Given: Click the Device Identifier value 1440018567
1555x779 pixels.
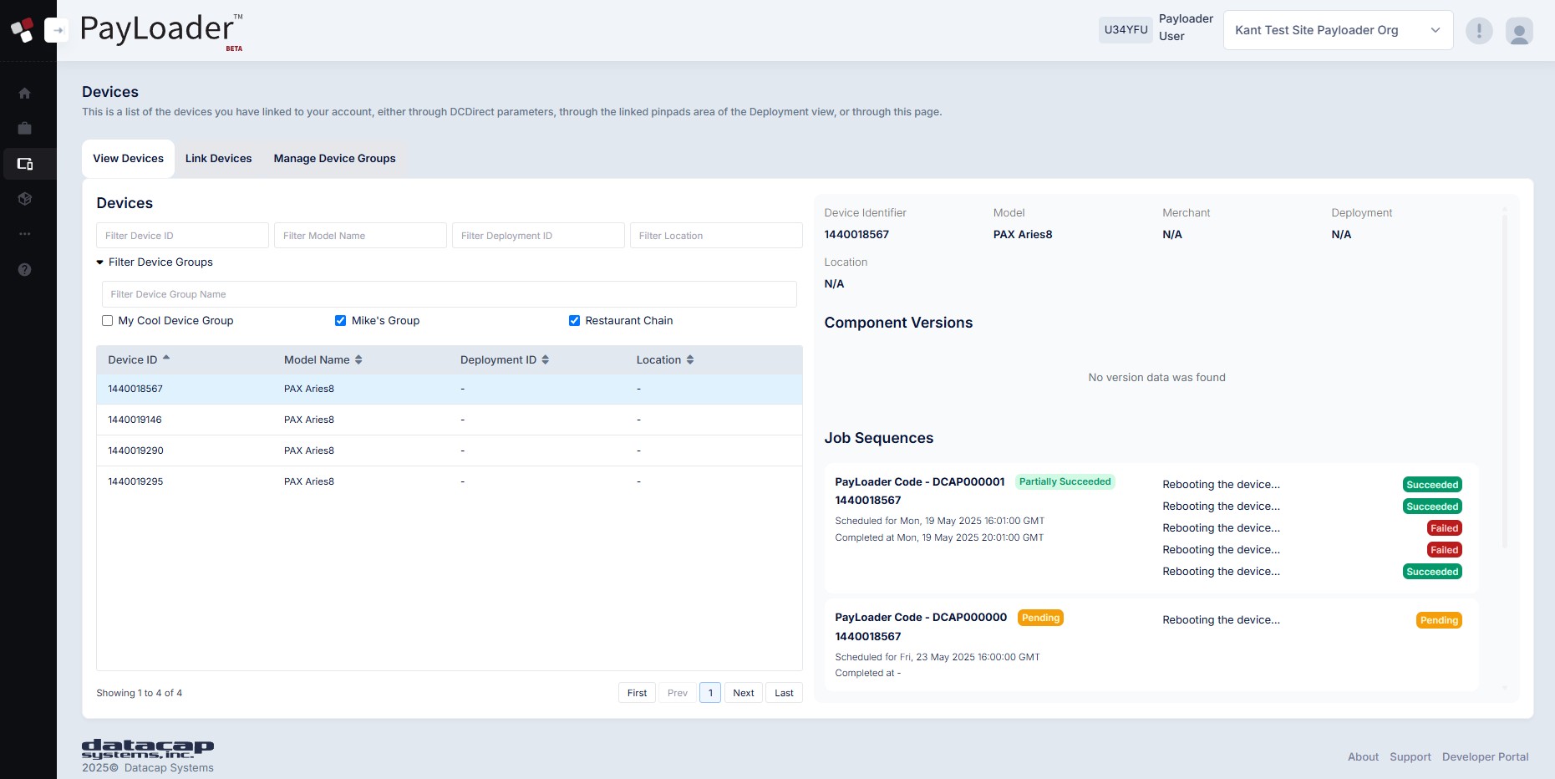Looking at the screenshot, I should click(x=856, y=234).
